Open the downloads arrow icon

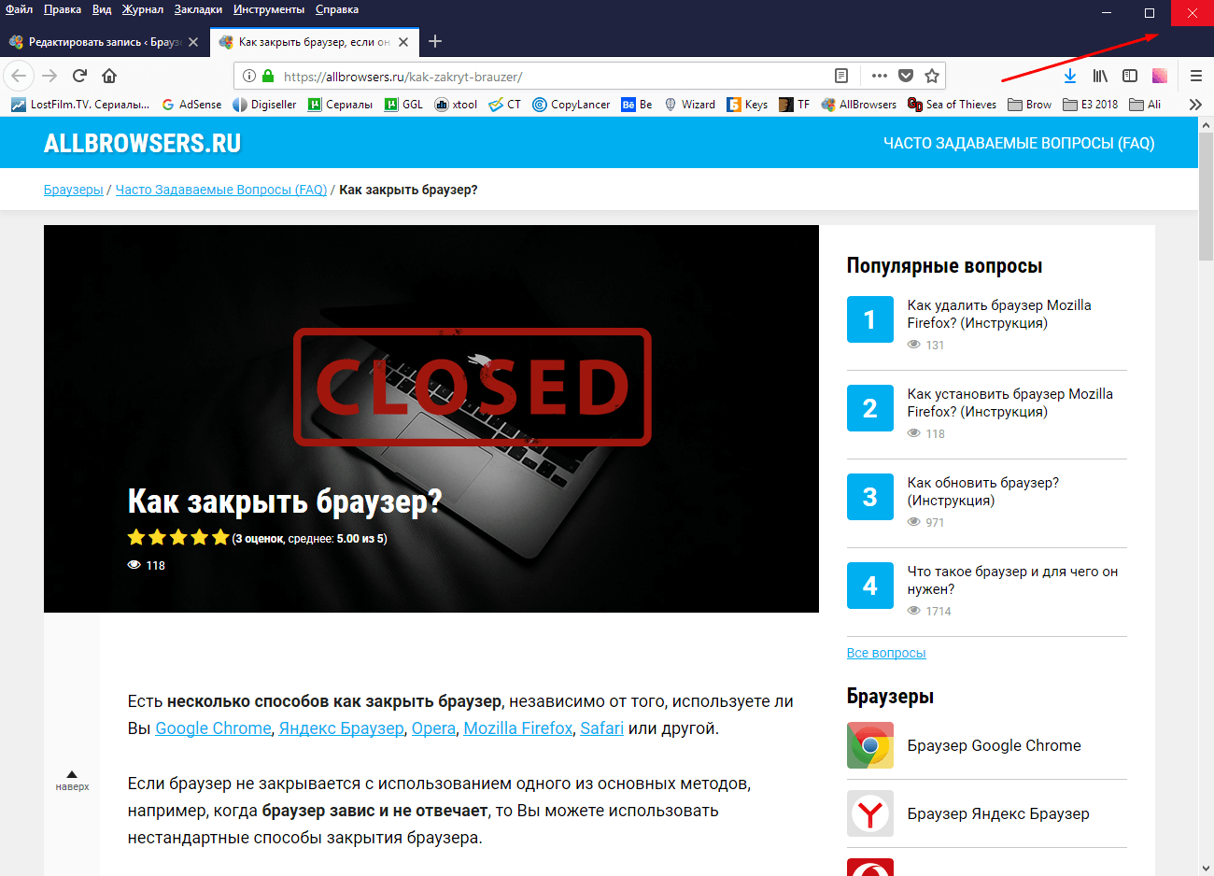(x=1070, y=76)
